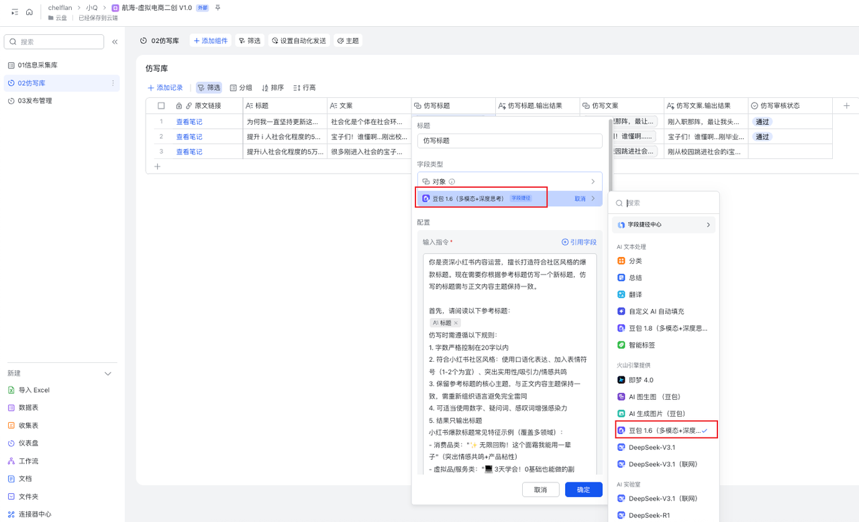Open 筛选 in the grid toolbar

click(209, 88)
